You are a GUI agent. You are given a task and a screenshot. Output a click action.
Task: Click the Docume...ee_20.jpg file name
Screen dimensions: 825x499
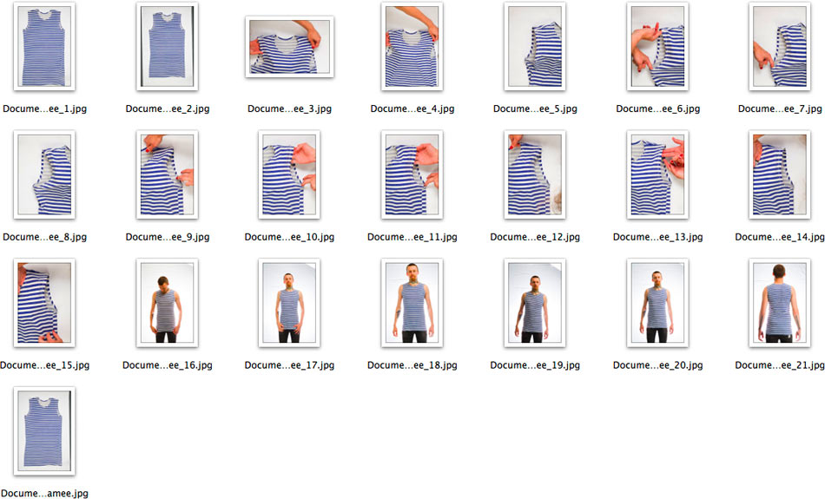(x=657, y=365)
